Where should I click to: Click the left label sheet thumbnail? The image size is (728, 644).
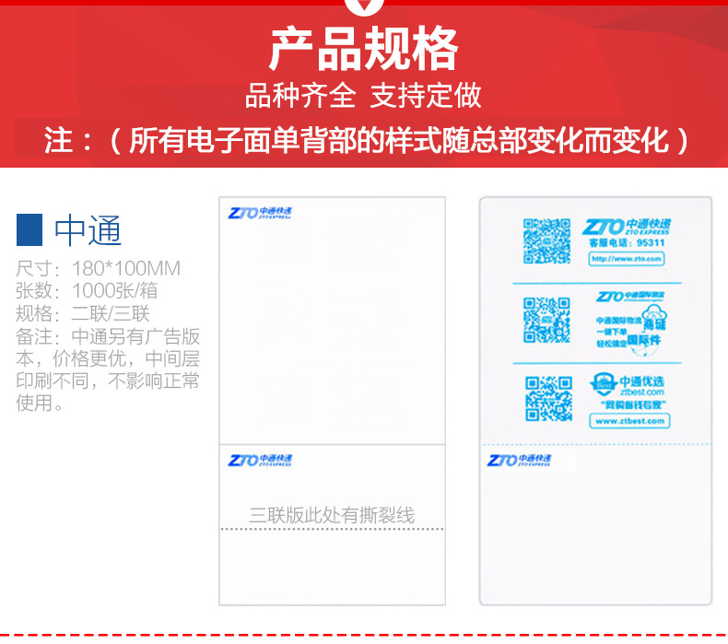pos(332,401)
